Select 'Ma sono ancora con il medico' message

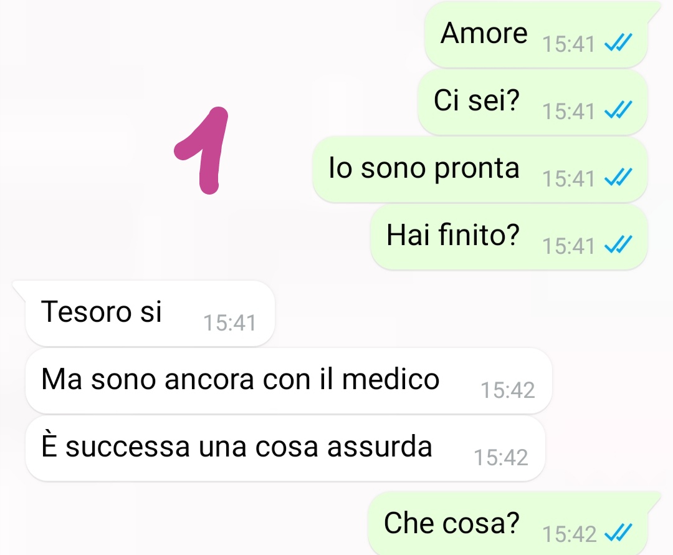[x=289, y=381]
